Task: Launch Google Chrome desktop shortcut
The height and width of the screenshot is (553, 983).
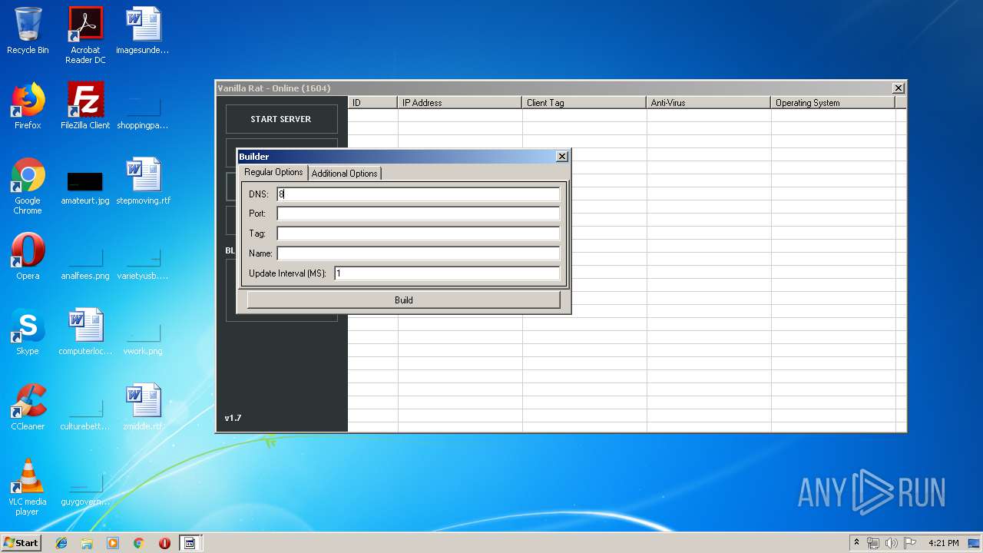Action: 28,186
